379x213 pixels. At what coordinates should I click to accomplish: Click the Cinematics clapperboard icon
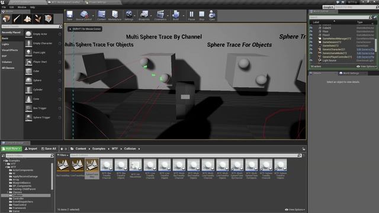pyautogui.click(x=160, y=15)
